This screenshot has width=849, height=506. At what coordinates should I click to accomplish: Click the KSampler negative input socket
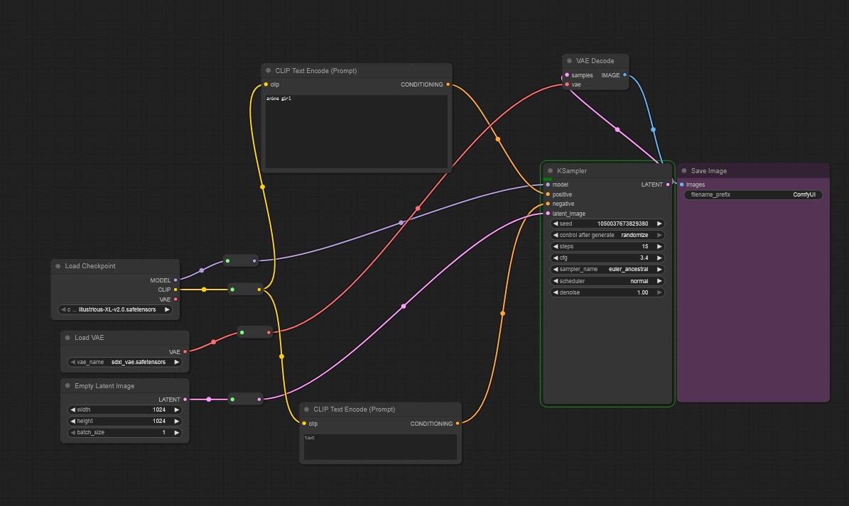(x=548, y=204)
